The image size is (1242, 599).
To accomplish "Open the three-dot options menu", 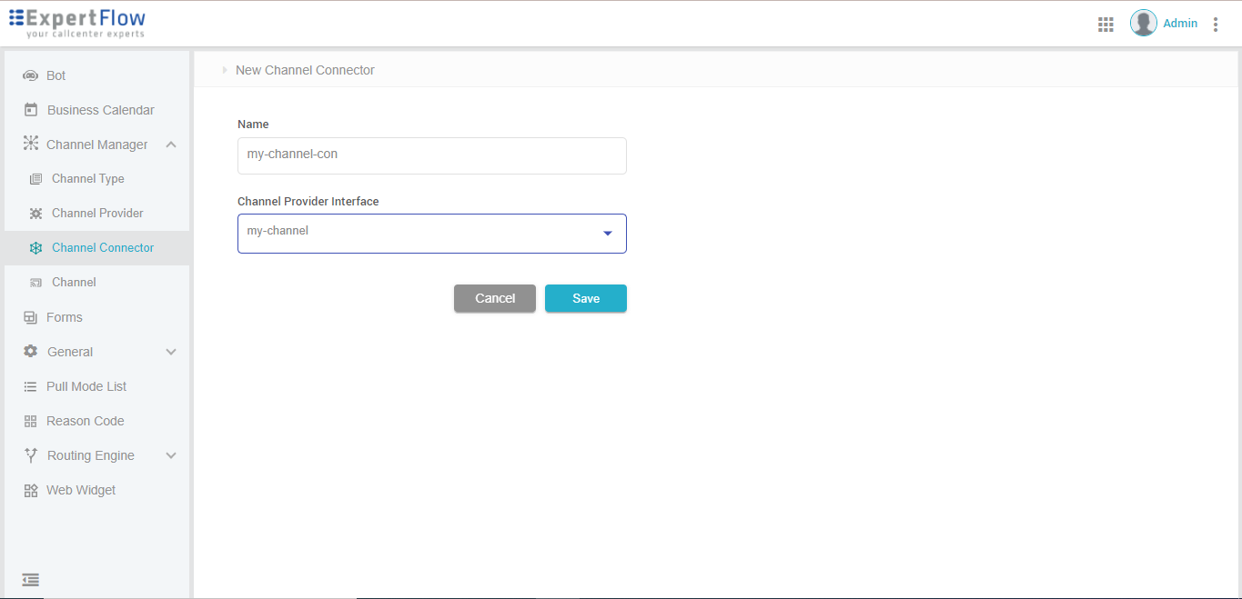I will (1216, 25).
